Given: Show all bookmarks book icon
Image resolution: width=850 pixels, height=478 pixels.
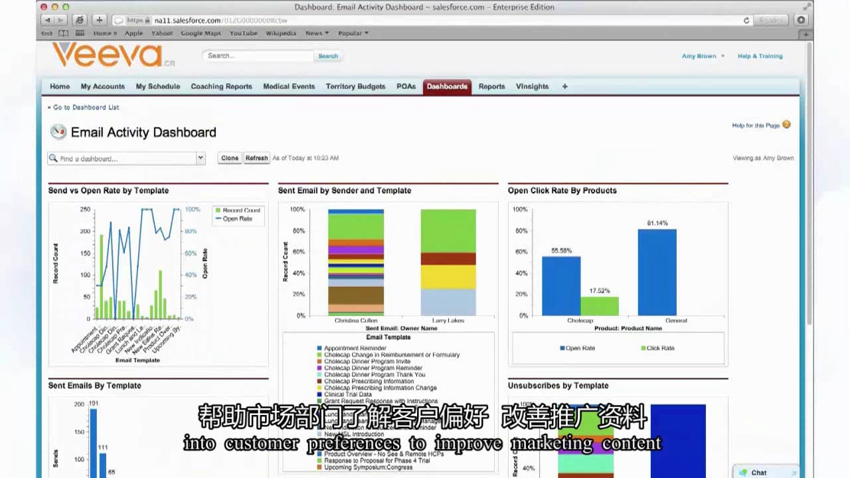Looking at the screenshot, I should point(63,33).
